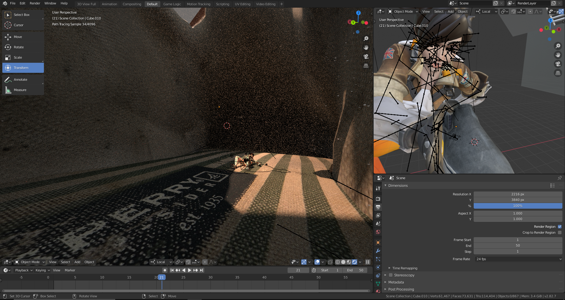Switch left viewport to wireframe shading
565x300 pixels.
(338, 262)
